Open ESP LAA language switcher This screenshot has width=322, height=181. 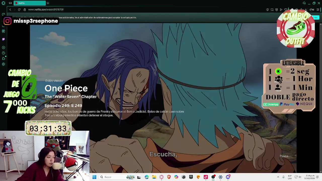(290, 177)
